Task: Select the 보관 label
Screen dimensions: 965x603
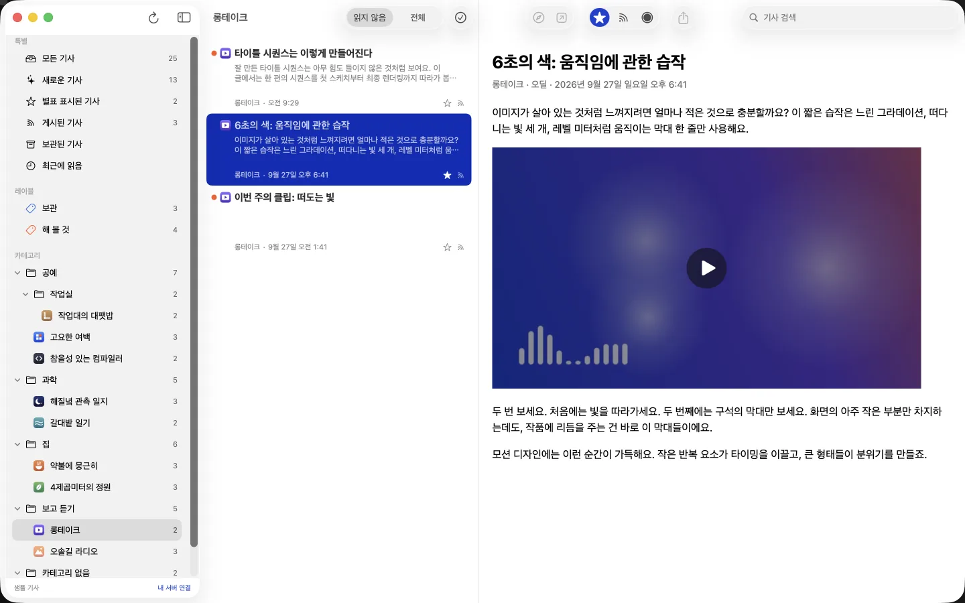Action: pyautogui.click(x=97, y=208)
